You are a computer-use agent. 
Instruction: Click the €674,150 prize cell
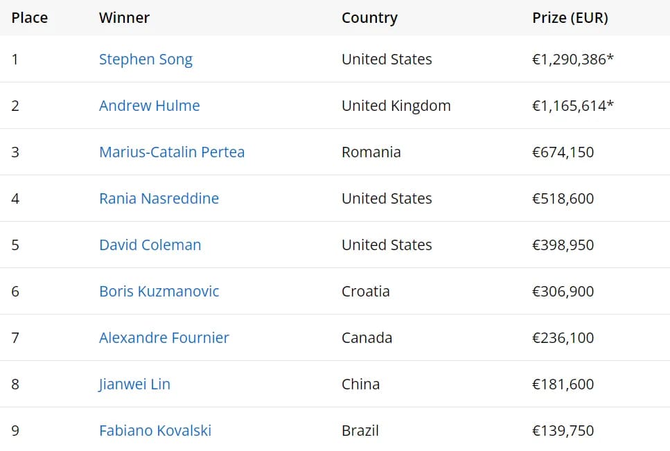coord(563,152)
